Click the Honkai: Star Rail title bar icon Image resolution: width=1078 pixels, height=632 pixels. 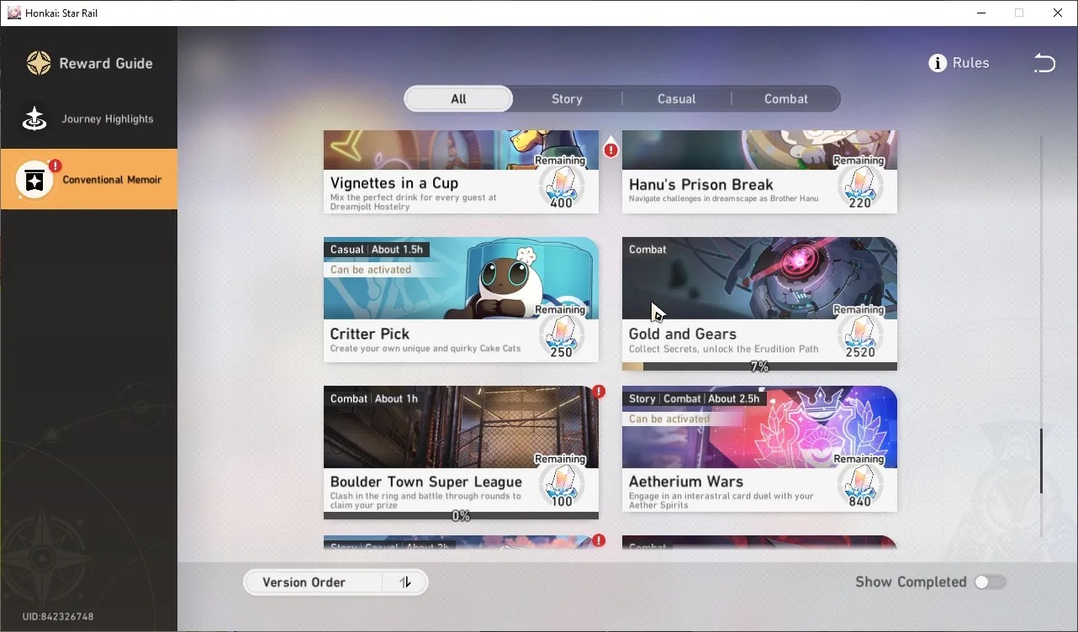14,13
